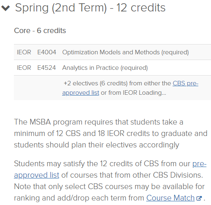Select the Analytics in Practice course title
The height and width of the screenshot is (205, 211).
tap(105, 68)
